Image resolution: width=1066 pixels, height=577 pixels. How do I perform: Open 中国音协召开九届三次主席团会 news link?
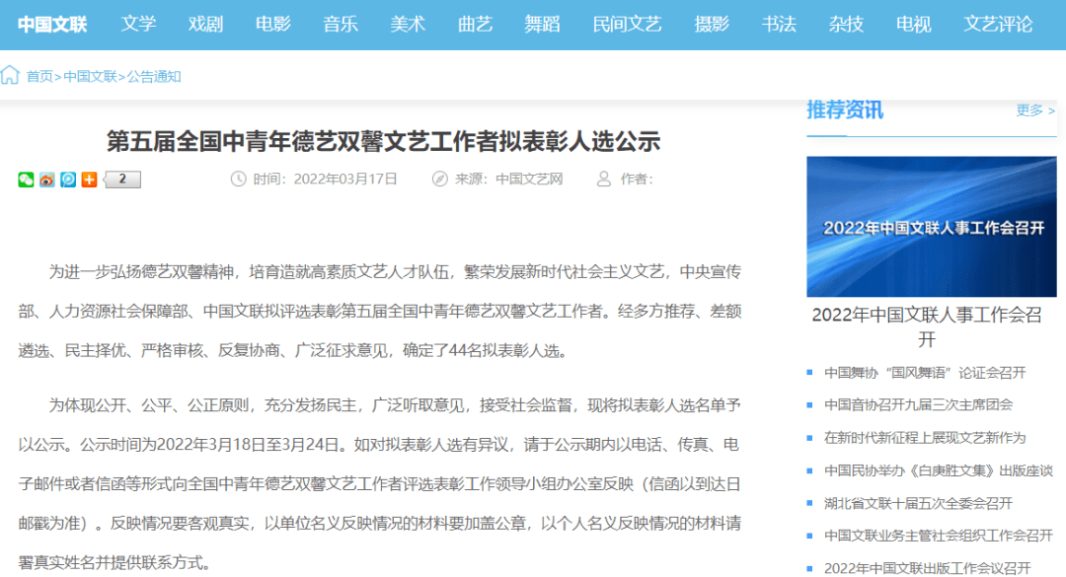coord(919,405)
